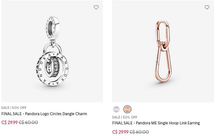Click the 50% OFF text for the earring
The height and width of the screenshot is (138, 214).
[130, 117]
